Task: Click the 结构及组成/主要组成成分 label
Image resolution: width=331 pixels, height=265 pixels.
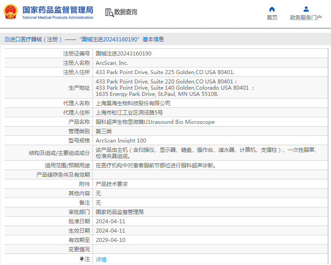Action: (60, 153)
